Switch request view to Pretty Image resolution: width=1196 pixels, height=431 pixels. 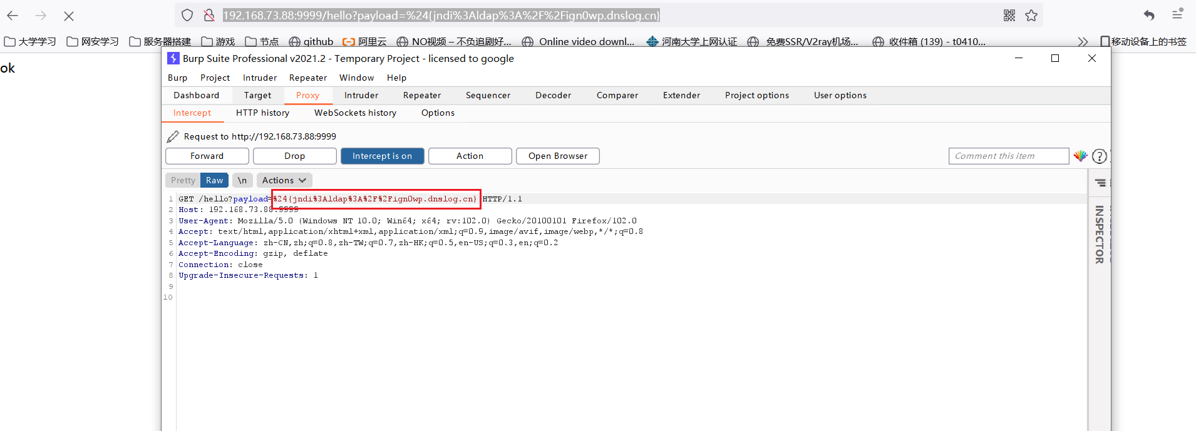[x=183, y=180]
